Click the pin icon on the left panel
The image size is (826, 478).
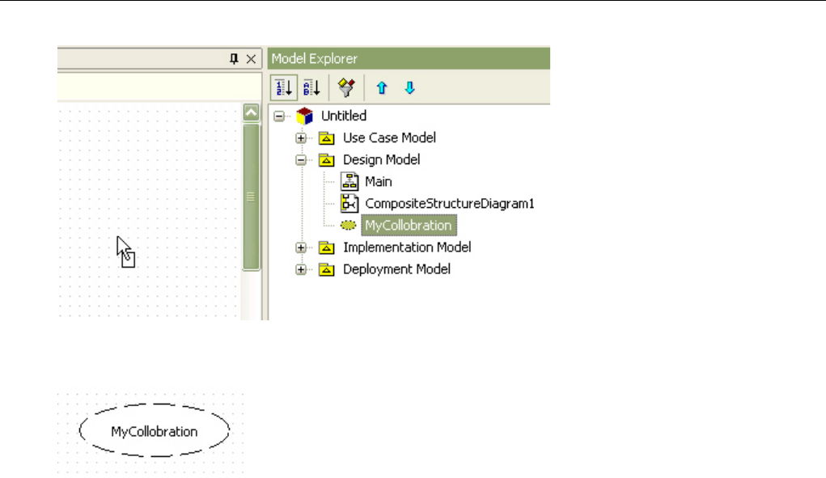click(x=234, y=58)
